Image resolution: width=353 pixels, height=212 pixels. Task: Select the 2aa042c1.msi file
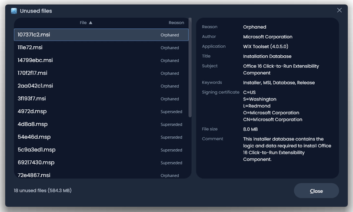tap(101, 86)
